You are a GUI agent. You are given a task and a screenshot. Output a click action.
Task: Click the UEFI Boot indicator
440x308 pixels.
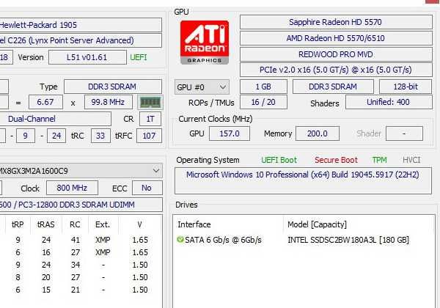pos(279,160)
